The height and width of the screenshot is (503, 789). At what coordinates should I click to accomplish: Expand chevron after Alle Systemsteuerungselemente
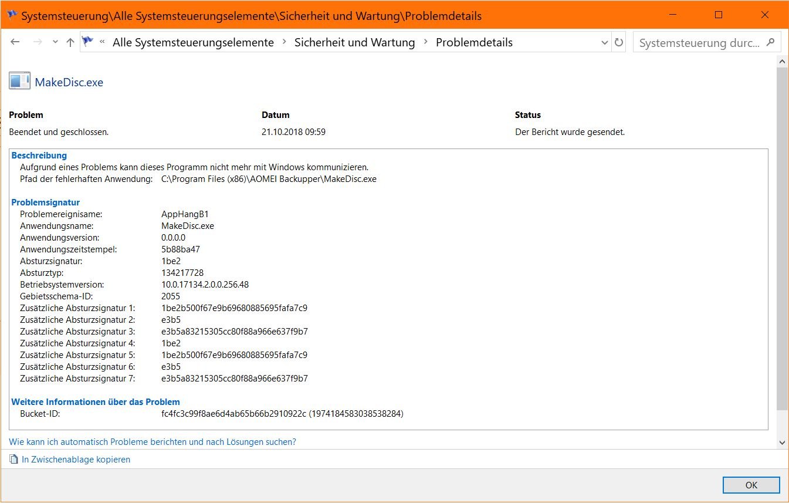click(x=285, y=42)
